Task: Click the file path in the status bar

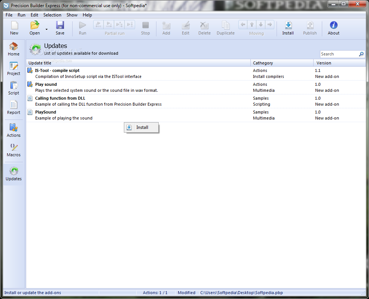Action: click(x=241, y=293)
